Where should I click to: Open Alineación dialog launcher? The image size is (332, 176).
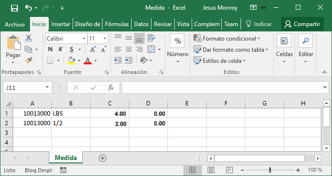[x=162, y=73]
